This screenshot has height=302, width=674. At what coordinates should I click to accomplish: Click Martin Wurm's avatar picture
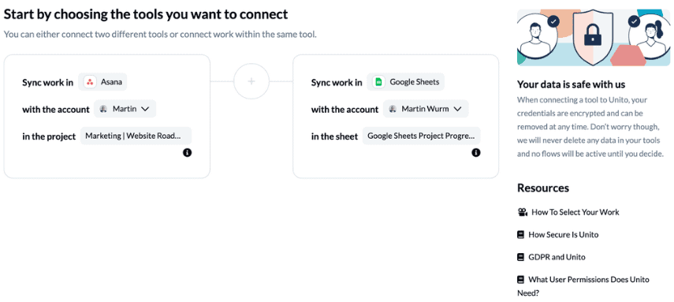pyautogui.click(x=392, y=110)
